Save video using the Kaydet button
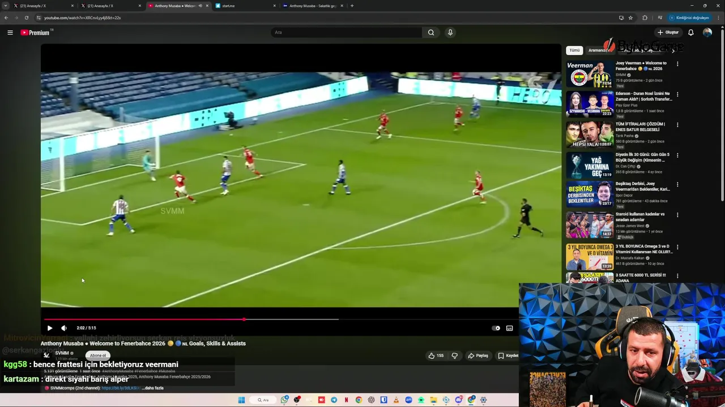The image size is (725, 407). pos(508,356)
